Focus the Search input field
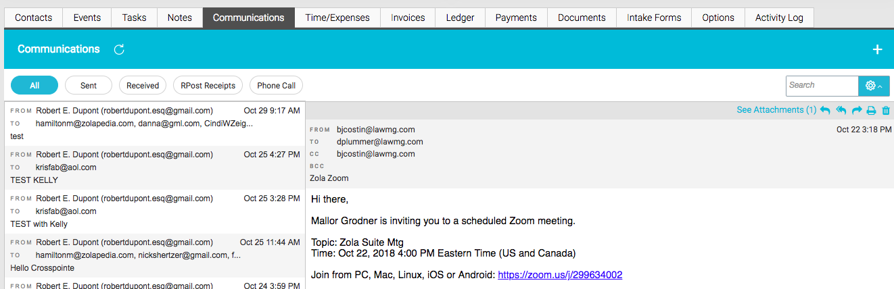894x289 pixels. point(822,86)
